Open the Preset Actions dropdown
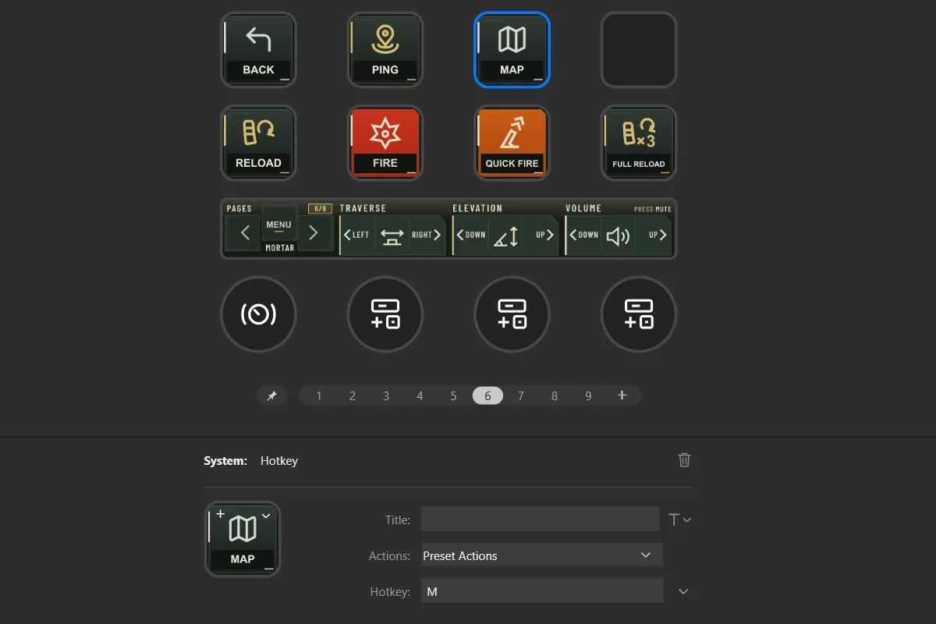Image resolution: width=936 pixels, height=624 pixels. pyautogui.click(x=542, y=555)
